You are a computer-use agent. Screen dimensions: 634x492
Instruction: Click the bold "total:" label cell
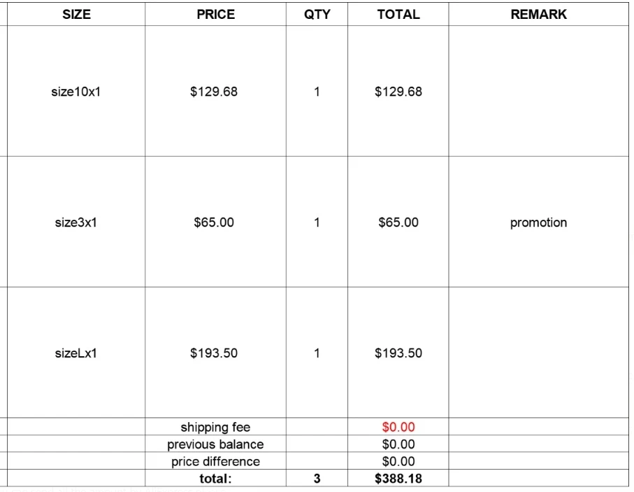215,479
